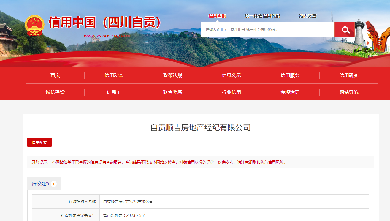Open the 行业信用 menu
This screenshot has width=390, height=221.
click(232, 92)
